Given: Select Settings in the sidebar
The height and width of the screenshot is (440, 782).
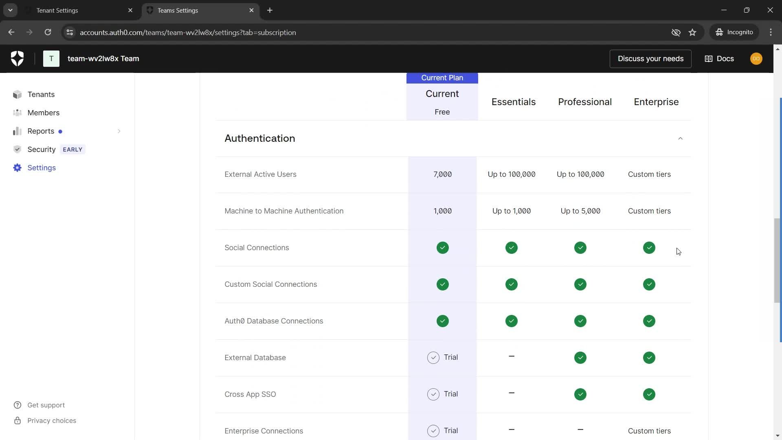Looking at the screenshot, I should (42, 168).
